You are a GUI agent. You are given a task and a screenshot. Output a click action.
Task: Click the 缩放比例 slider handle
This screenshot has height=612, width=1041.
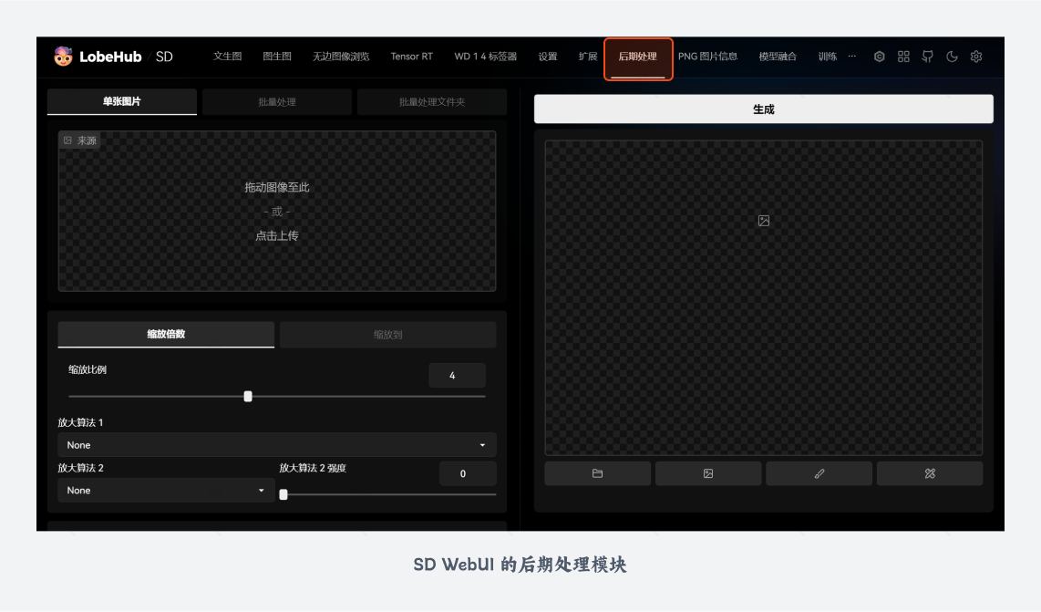tap(248, 397)
